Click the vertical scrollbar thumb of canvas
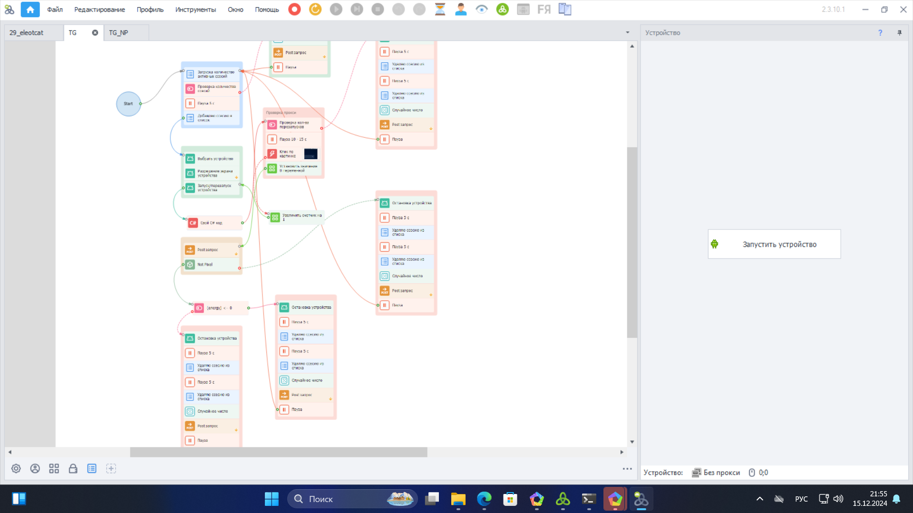913x513 pixels. [632, 242]
